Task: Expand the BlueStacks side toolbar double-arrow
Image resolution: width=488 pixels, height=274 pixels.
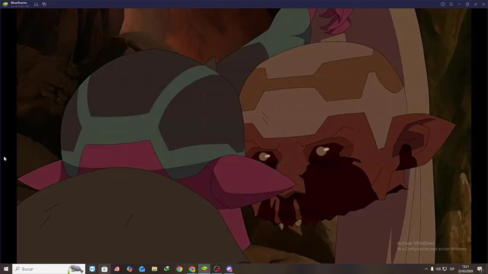Action: pyautogui.click(x=483, y=4)
